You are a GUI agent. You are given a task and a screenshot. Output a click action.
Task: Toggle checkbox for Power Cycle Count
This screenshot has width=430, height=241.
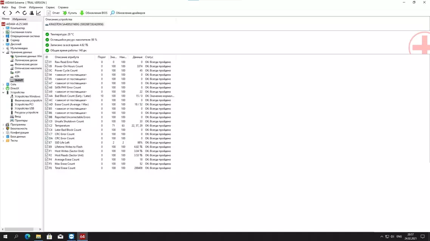tap(46, 70)
